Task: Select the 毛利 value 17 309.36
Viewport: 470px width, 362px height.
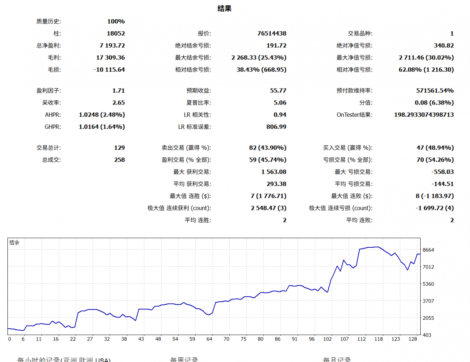Action: [110, 58]
